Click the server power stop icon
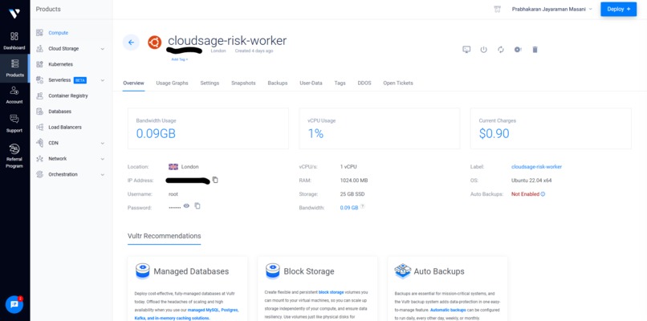The width and height of the screenshot is (647, 321). coord(483,50)
